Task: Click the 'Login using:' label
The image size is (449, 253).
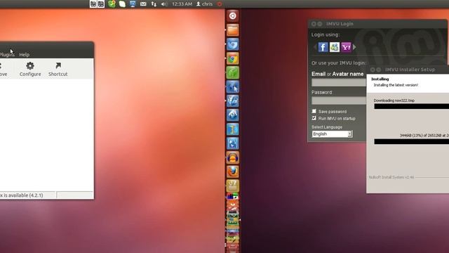Action: point(326,34)
